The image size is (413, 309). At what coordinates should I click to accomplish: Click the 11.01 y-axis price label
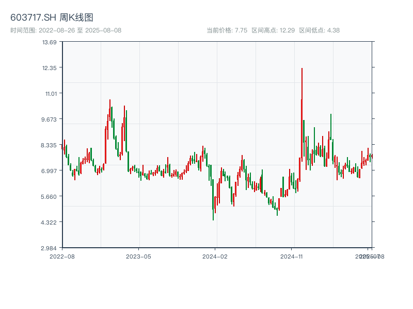coord(50,94)
